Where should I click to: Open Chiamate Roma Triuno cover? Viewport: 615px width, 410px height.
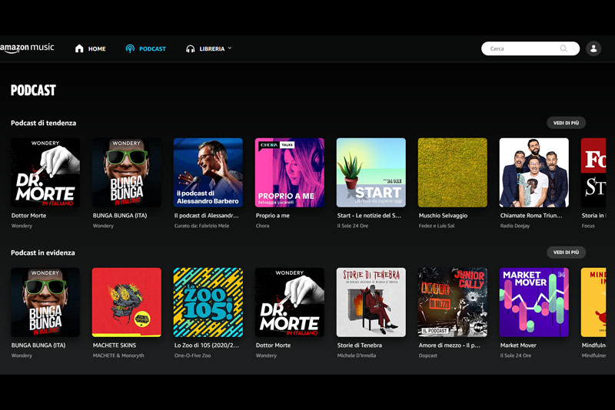534,172
